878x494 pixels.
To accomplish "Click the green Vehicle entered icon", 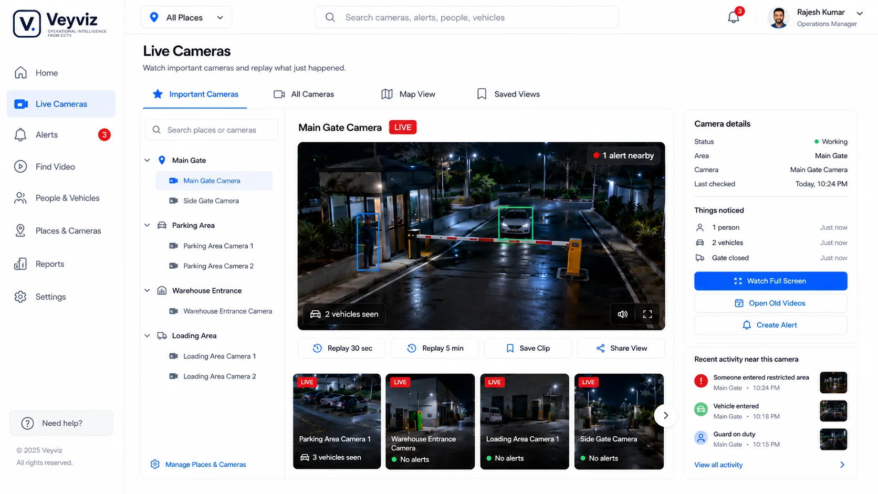I will [701, 409].
